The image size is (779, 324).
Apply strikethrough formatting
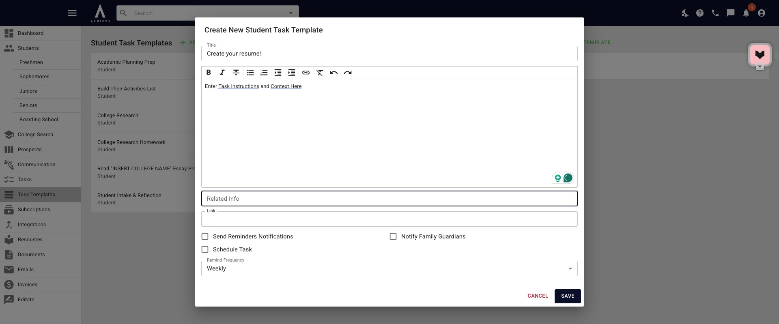236,73
